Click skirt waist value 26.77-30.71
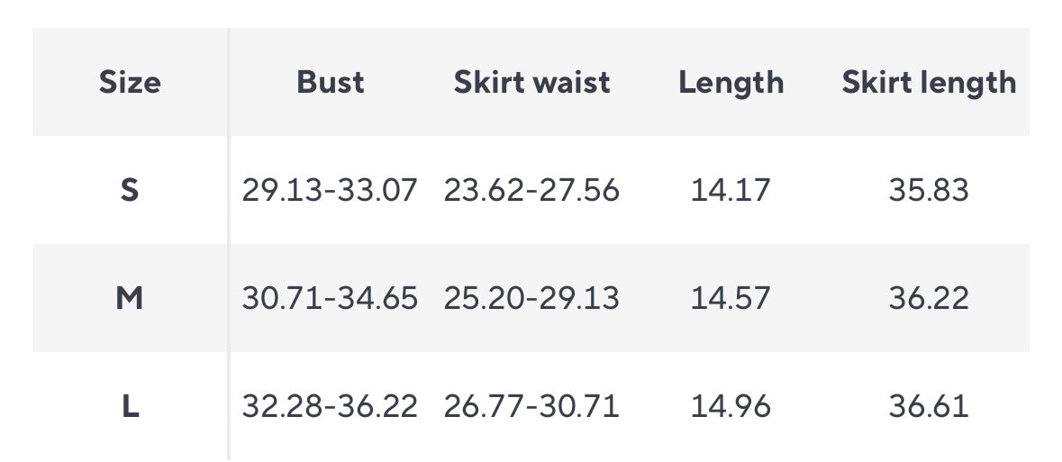The width and height of the screenshot is (1062, 462). pos(531,406)
